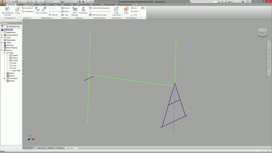The height and width of the screenshot is (153, 272).
Task: Open the Manage panel dropdown
Action: (79, 18)
